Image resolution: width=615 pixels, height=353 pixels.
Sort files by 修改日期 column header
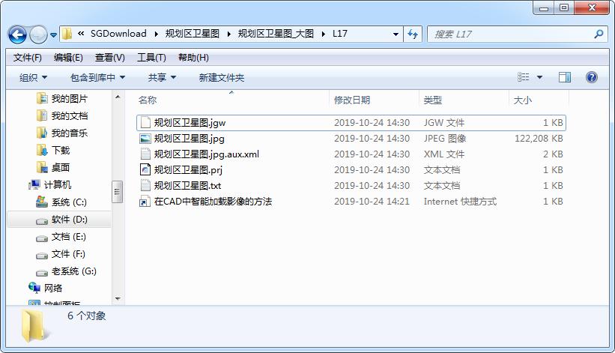352,100
